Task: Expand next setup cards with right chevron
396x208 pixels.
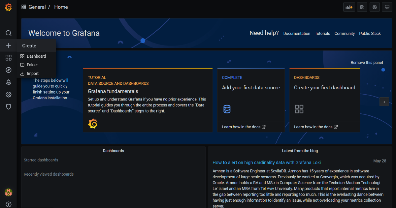Action: [x=384, y=102]
